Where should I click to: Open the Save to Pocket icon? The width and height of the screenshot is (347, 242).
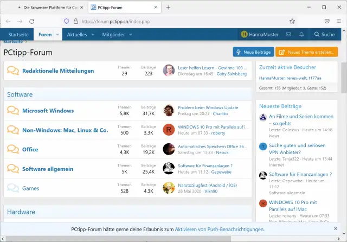coord(326,21)
